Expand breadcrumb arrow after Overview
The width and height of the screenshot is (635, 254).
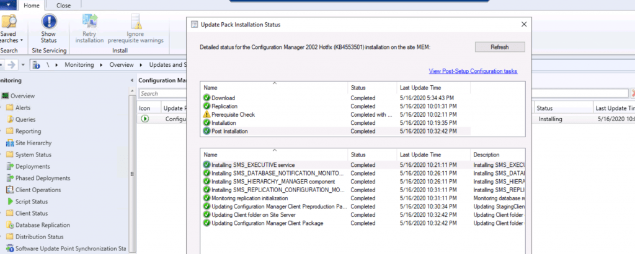pyautogui.click(x=141, y=65)
